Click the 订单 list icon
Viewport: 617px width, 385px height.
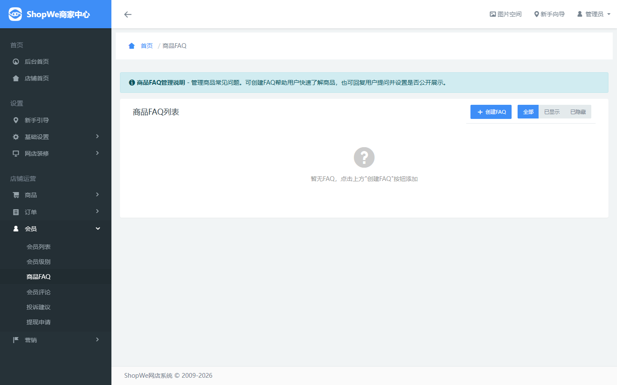(16, 212)
